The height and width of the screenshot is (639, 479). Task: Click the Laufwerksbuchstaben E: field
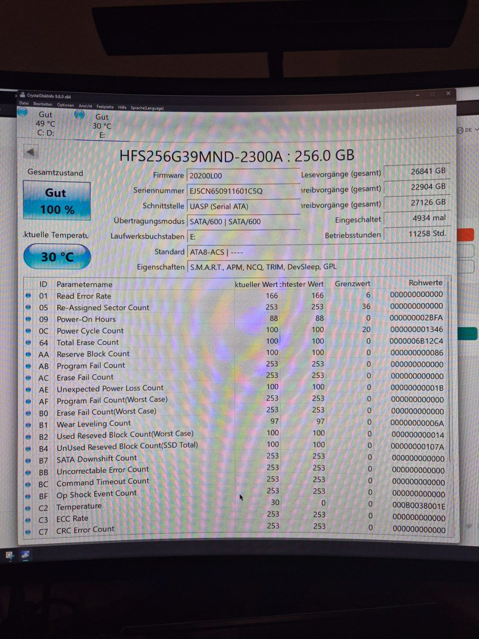pyautogui.click(x=244, y=237)
